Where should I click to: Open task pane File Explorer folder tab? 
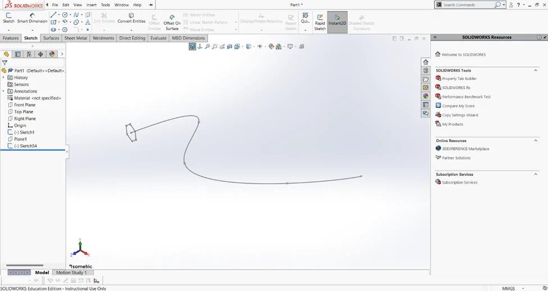pos(425,79)
